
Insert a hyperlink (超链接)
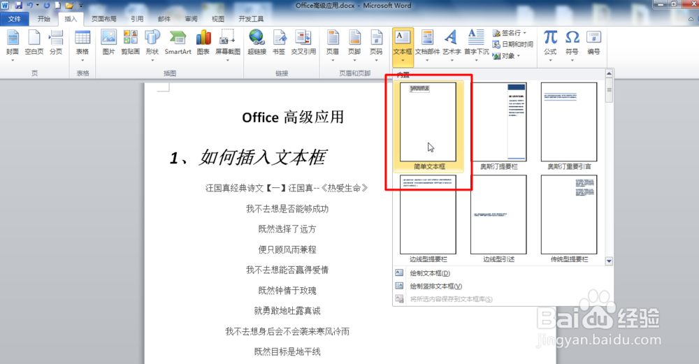point(257,43)
